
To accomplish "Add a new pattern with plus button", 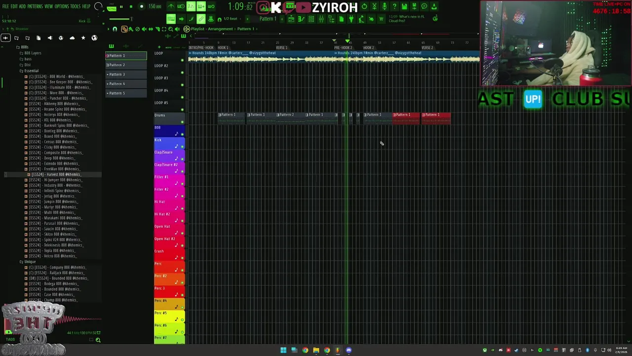I will (x=282, y=19).
